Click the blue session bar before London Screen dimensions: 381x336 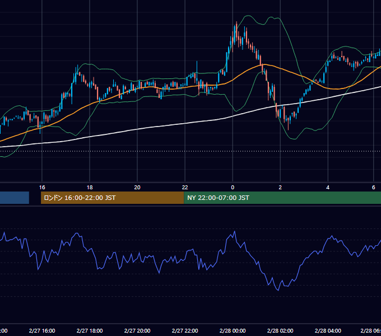coord(15,198)
